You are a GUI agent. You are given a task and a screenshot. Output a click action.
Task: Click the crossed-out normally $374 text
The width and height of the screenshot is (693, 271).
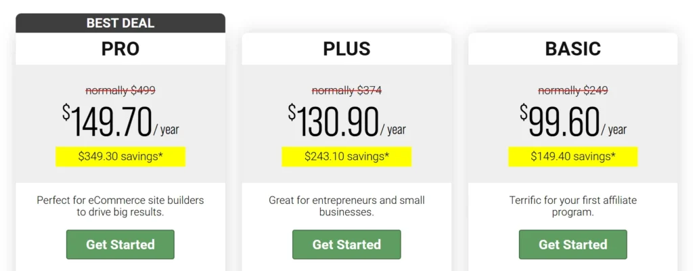coord(346,90)
